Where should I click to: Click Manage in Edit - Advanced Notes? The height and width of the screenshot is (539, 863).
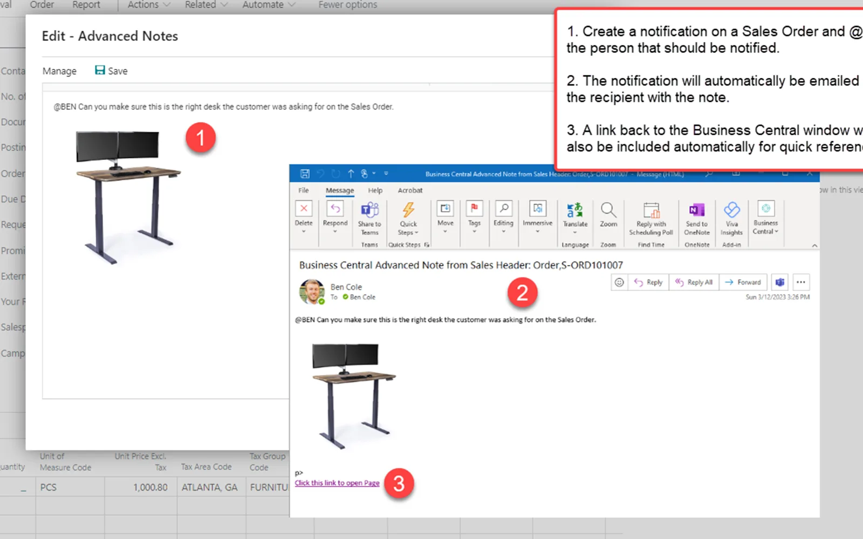[59, 71]
